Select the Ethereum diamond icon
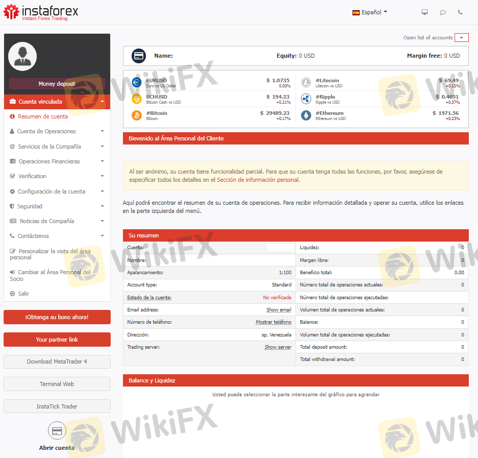 [x=306, y=115]
